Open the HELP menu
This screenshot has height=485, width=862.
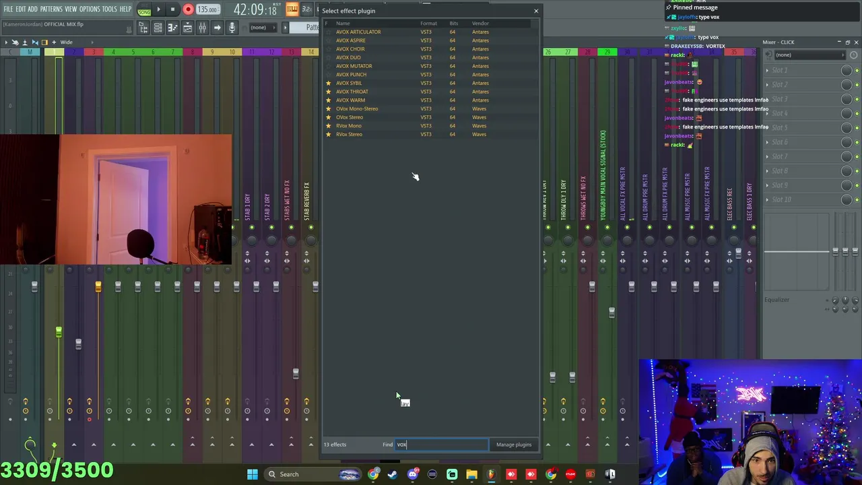126,9
